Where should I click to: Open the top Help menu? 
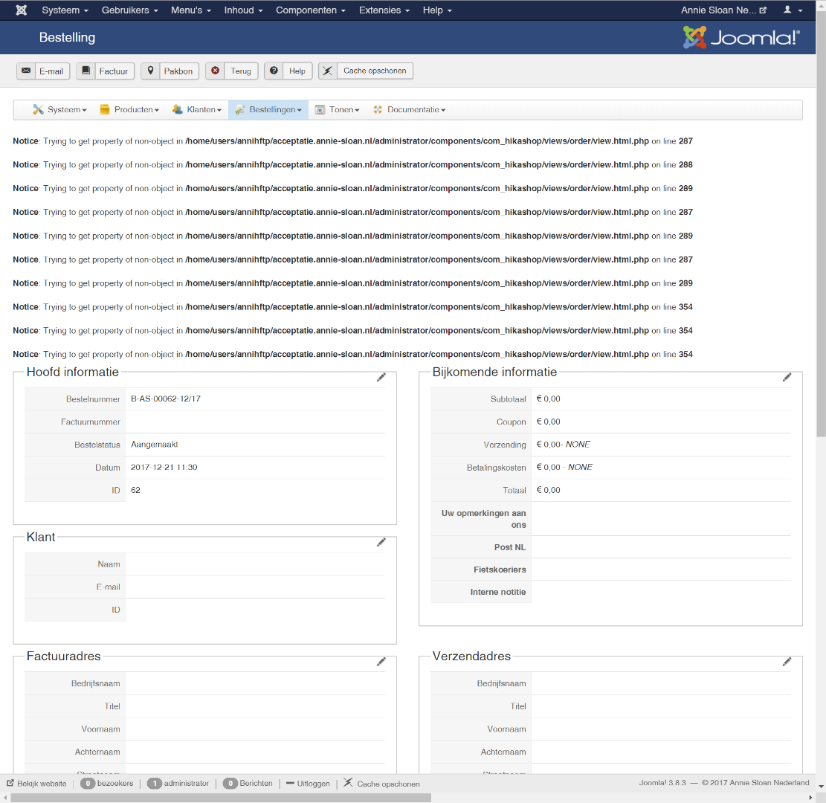[437, 10]
